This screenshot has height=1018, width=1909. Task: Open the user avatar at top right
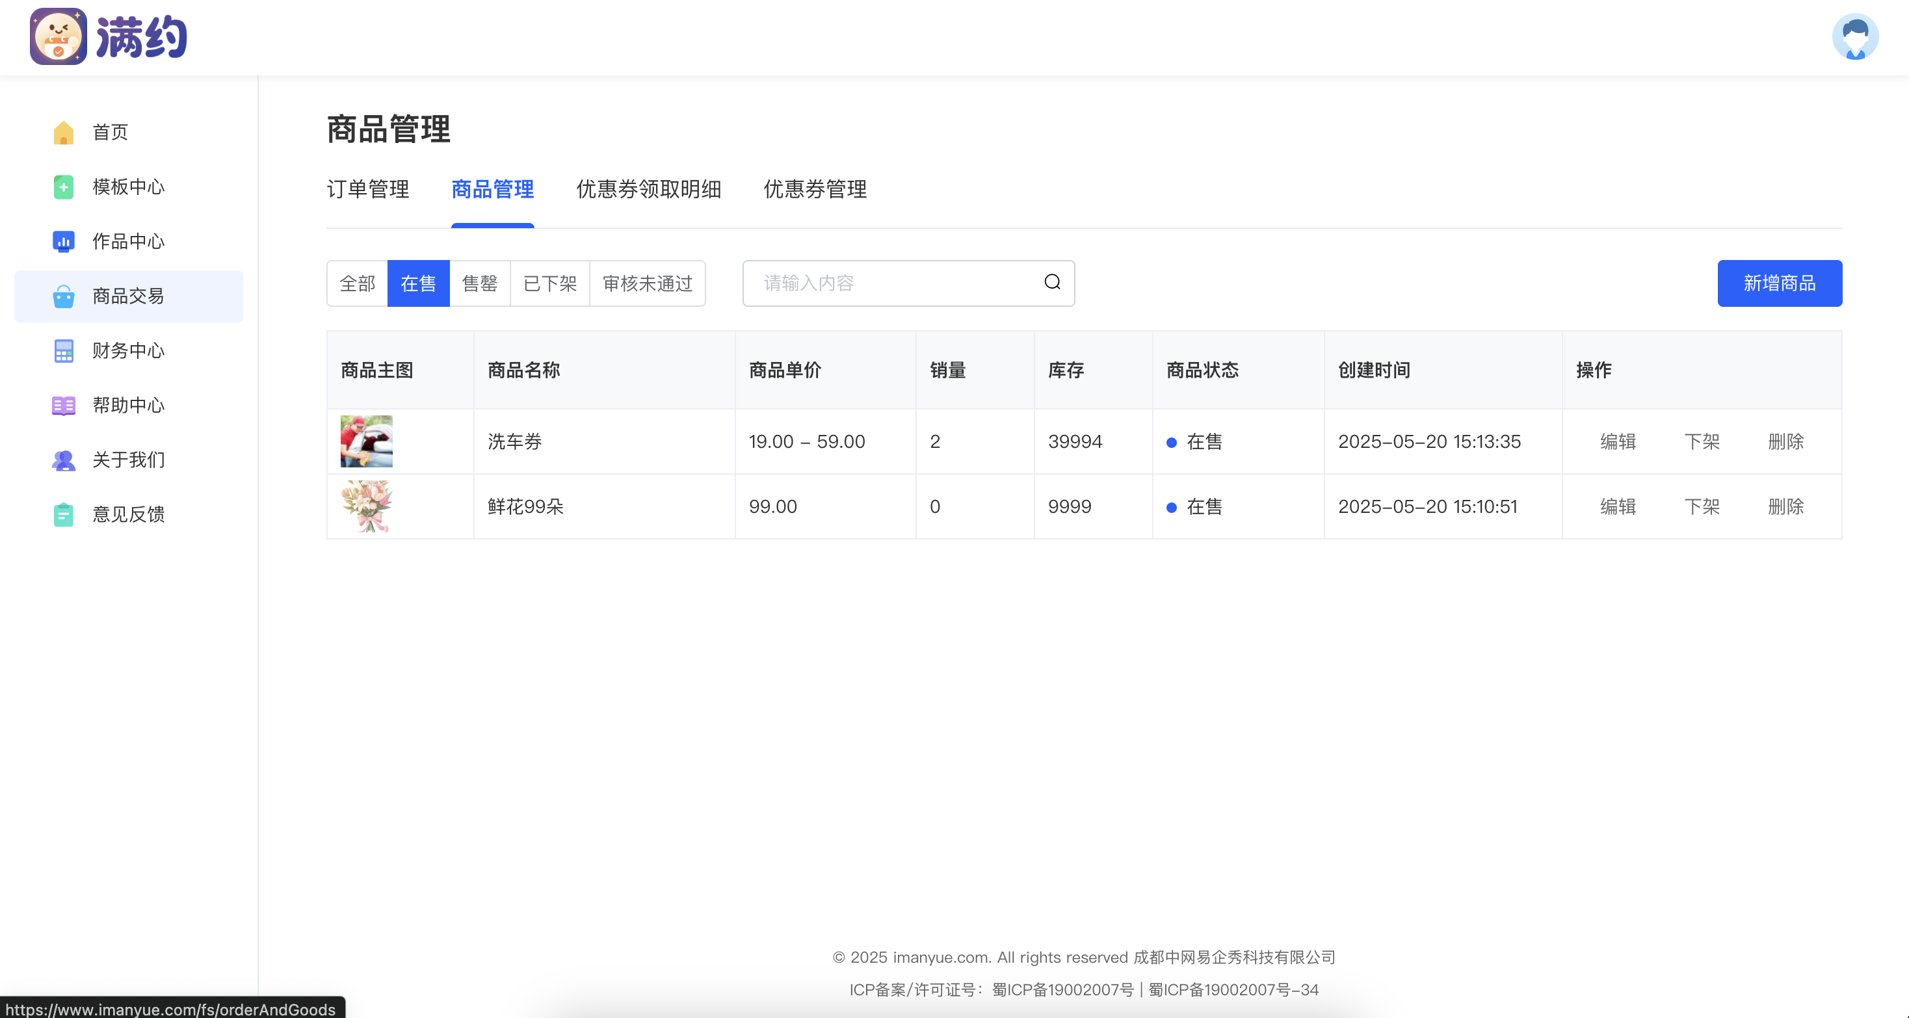click(1854, 37)
